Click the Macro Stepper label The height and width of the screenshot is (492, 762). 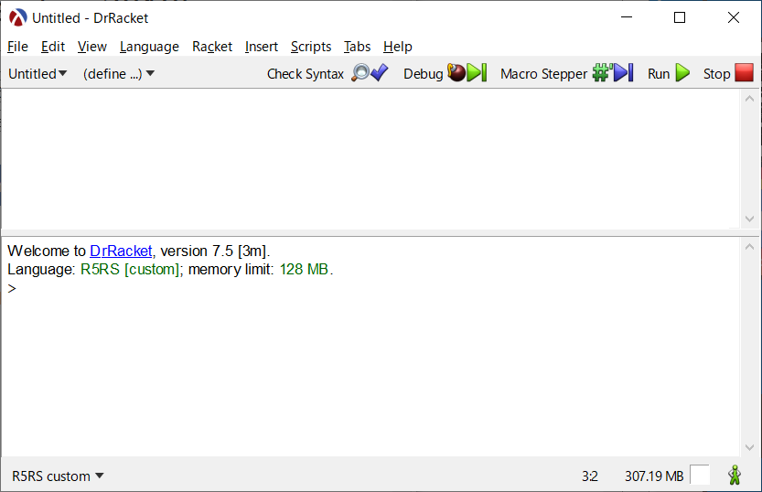click(x=543, y=74)
